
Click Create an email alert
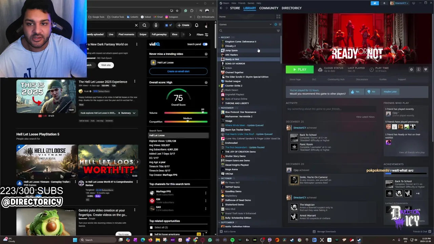point(178,71)
